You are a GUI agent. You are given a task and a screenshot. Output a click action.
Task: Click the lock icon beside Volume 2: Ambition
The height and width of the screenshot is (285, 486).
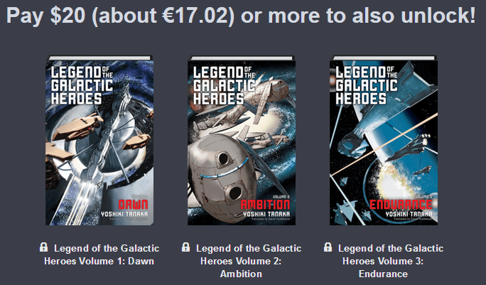[185, 247]
